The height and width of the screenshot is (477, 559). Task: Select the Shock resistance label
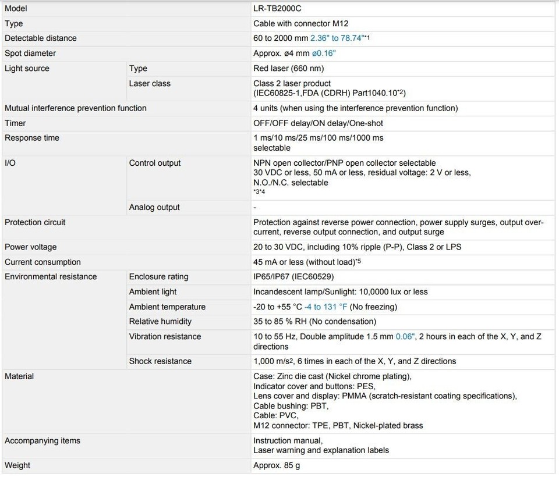(x=160, y=362)
